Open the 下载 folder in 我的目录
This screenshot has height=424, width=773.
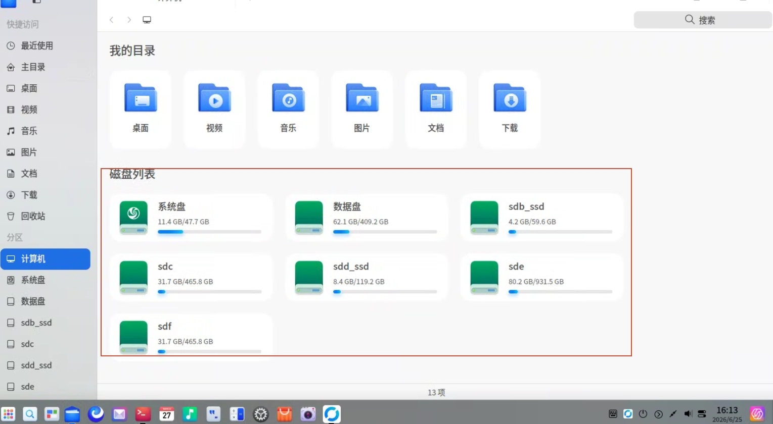tap(510, 109)
